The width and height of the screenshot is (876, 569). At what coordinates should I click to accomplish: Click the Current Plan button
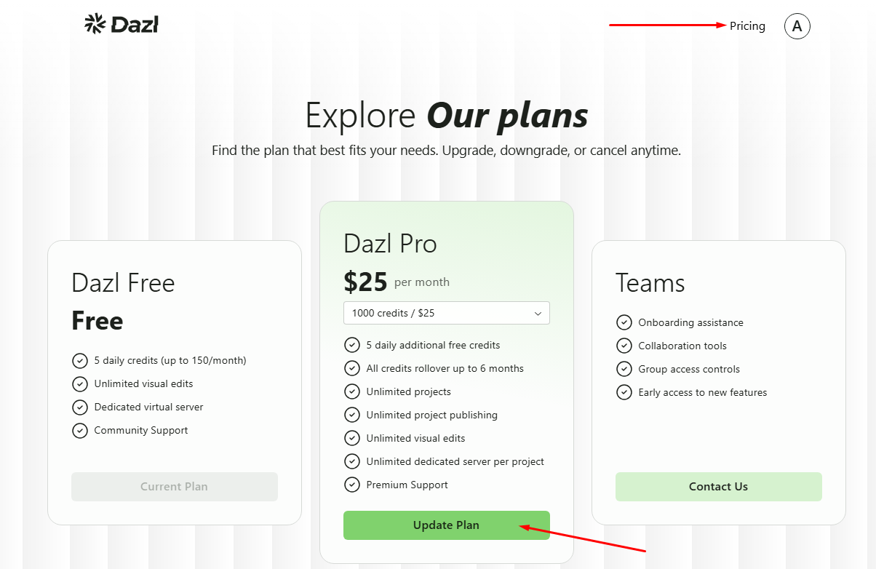[174, 487]
